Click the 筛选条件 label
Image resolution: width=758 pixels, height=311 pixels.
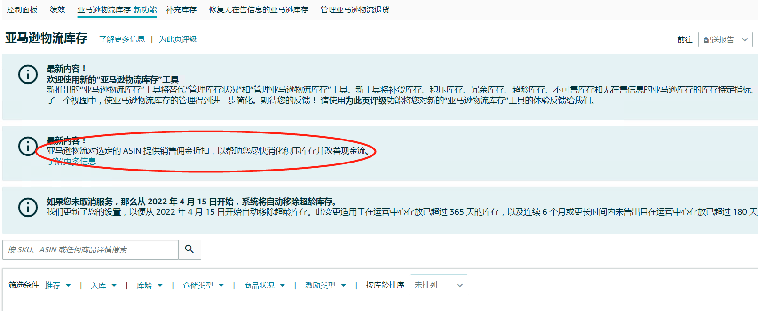24,285
